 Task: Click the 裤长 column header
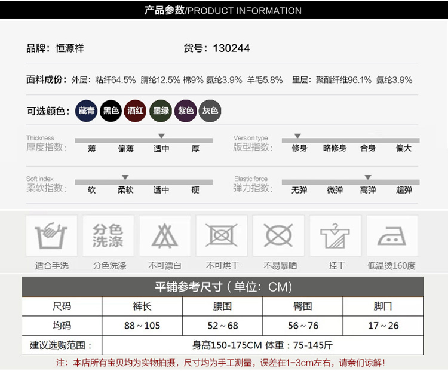[142, 306]
